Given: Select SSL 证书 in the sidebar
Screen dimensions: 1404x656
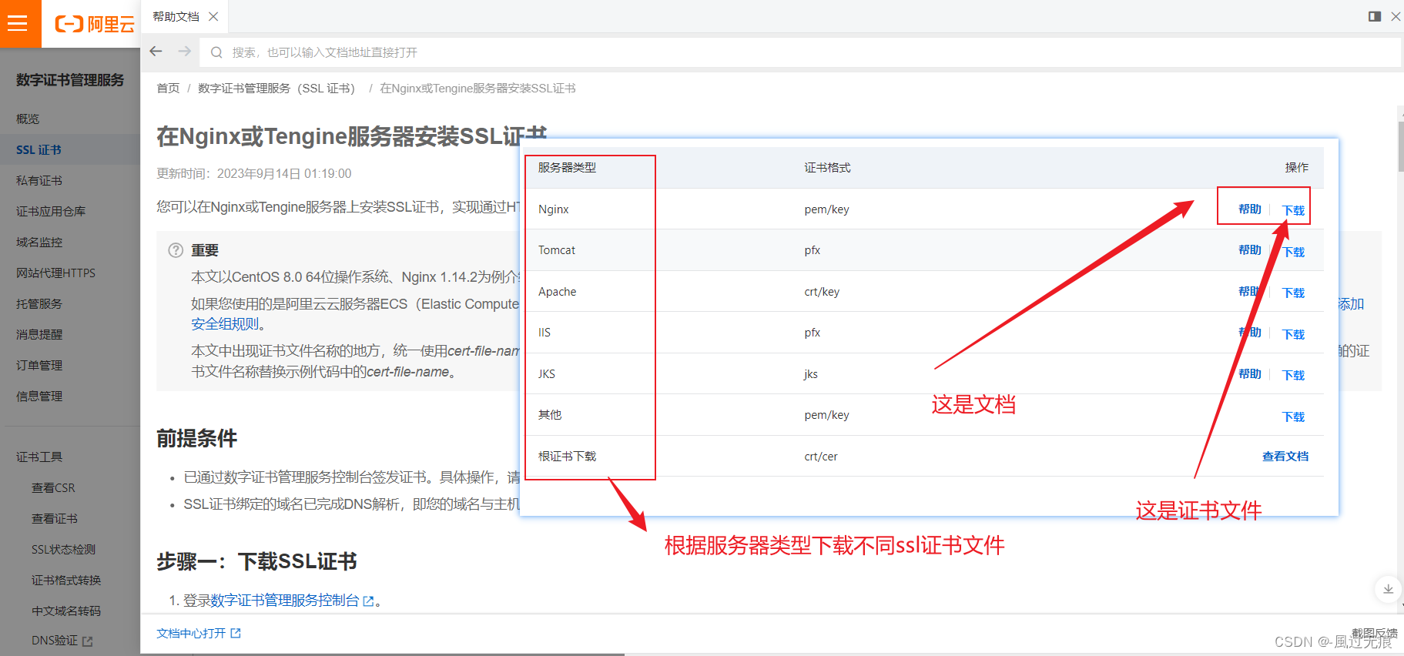Looking at the screenshot, I should (39, 149).
